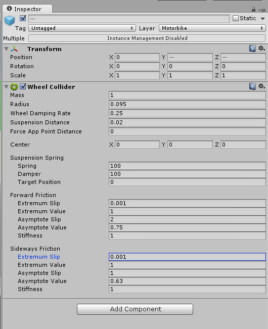This screenshot has height=329, width=268.
Task: Enable the Static checkbox
Action: (x=236, y=18)
